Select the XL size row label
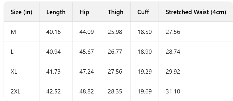Screen dimensions: 233x101 pyautogui.click(x=14, y=72)
